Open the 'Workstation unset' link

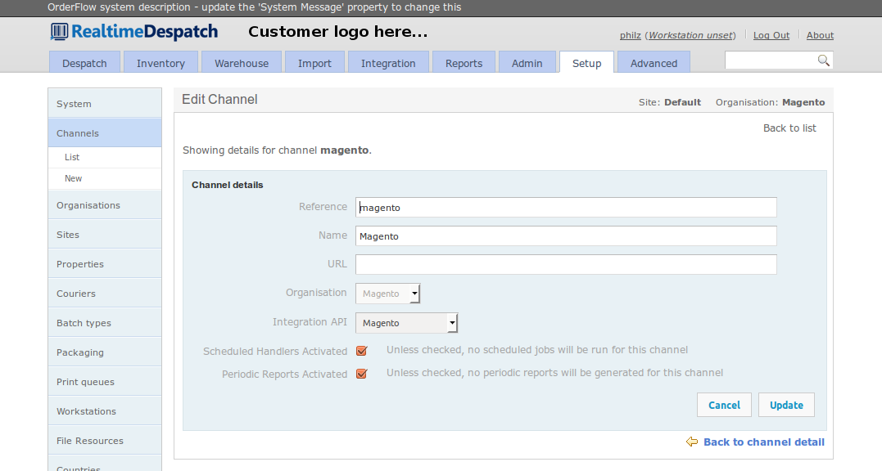click(x=690, y=35)
